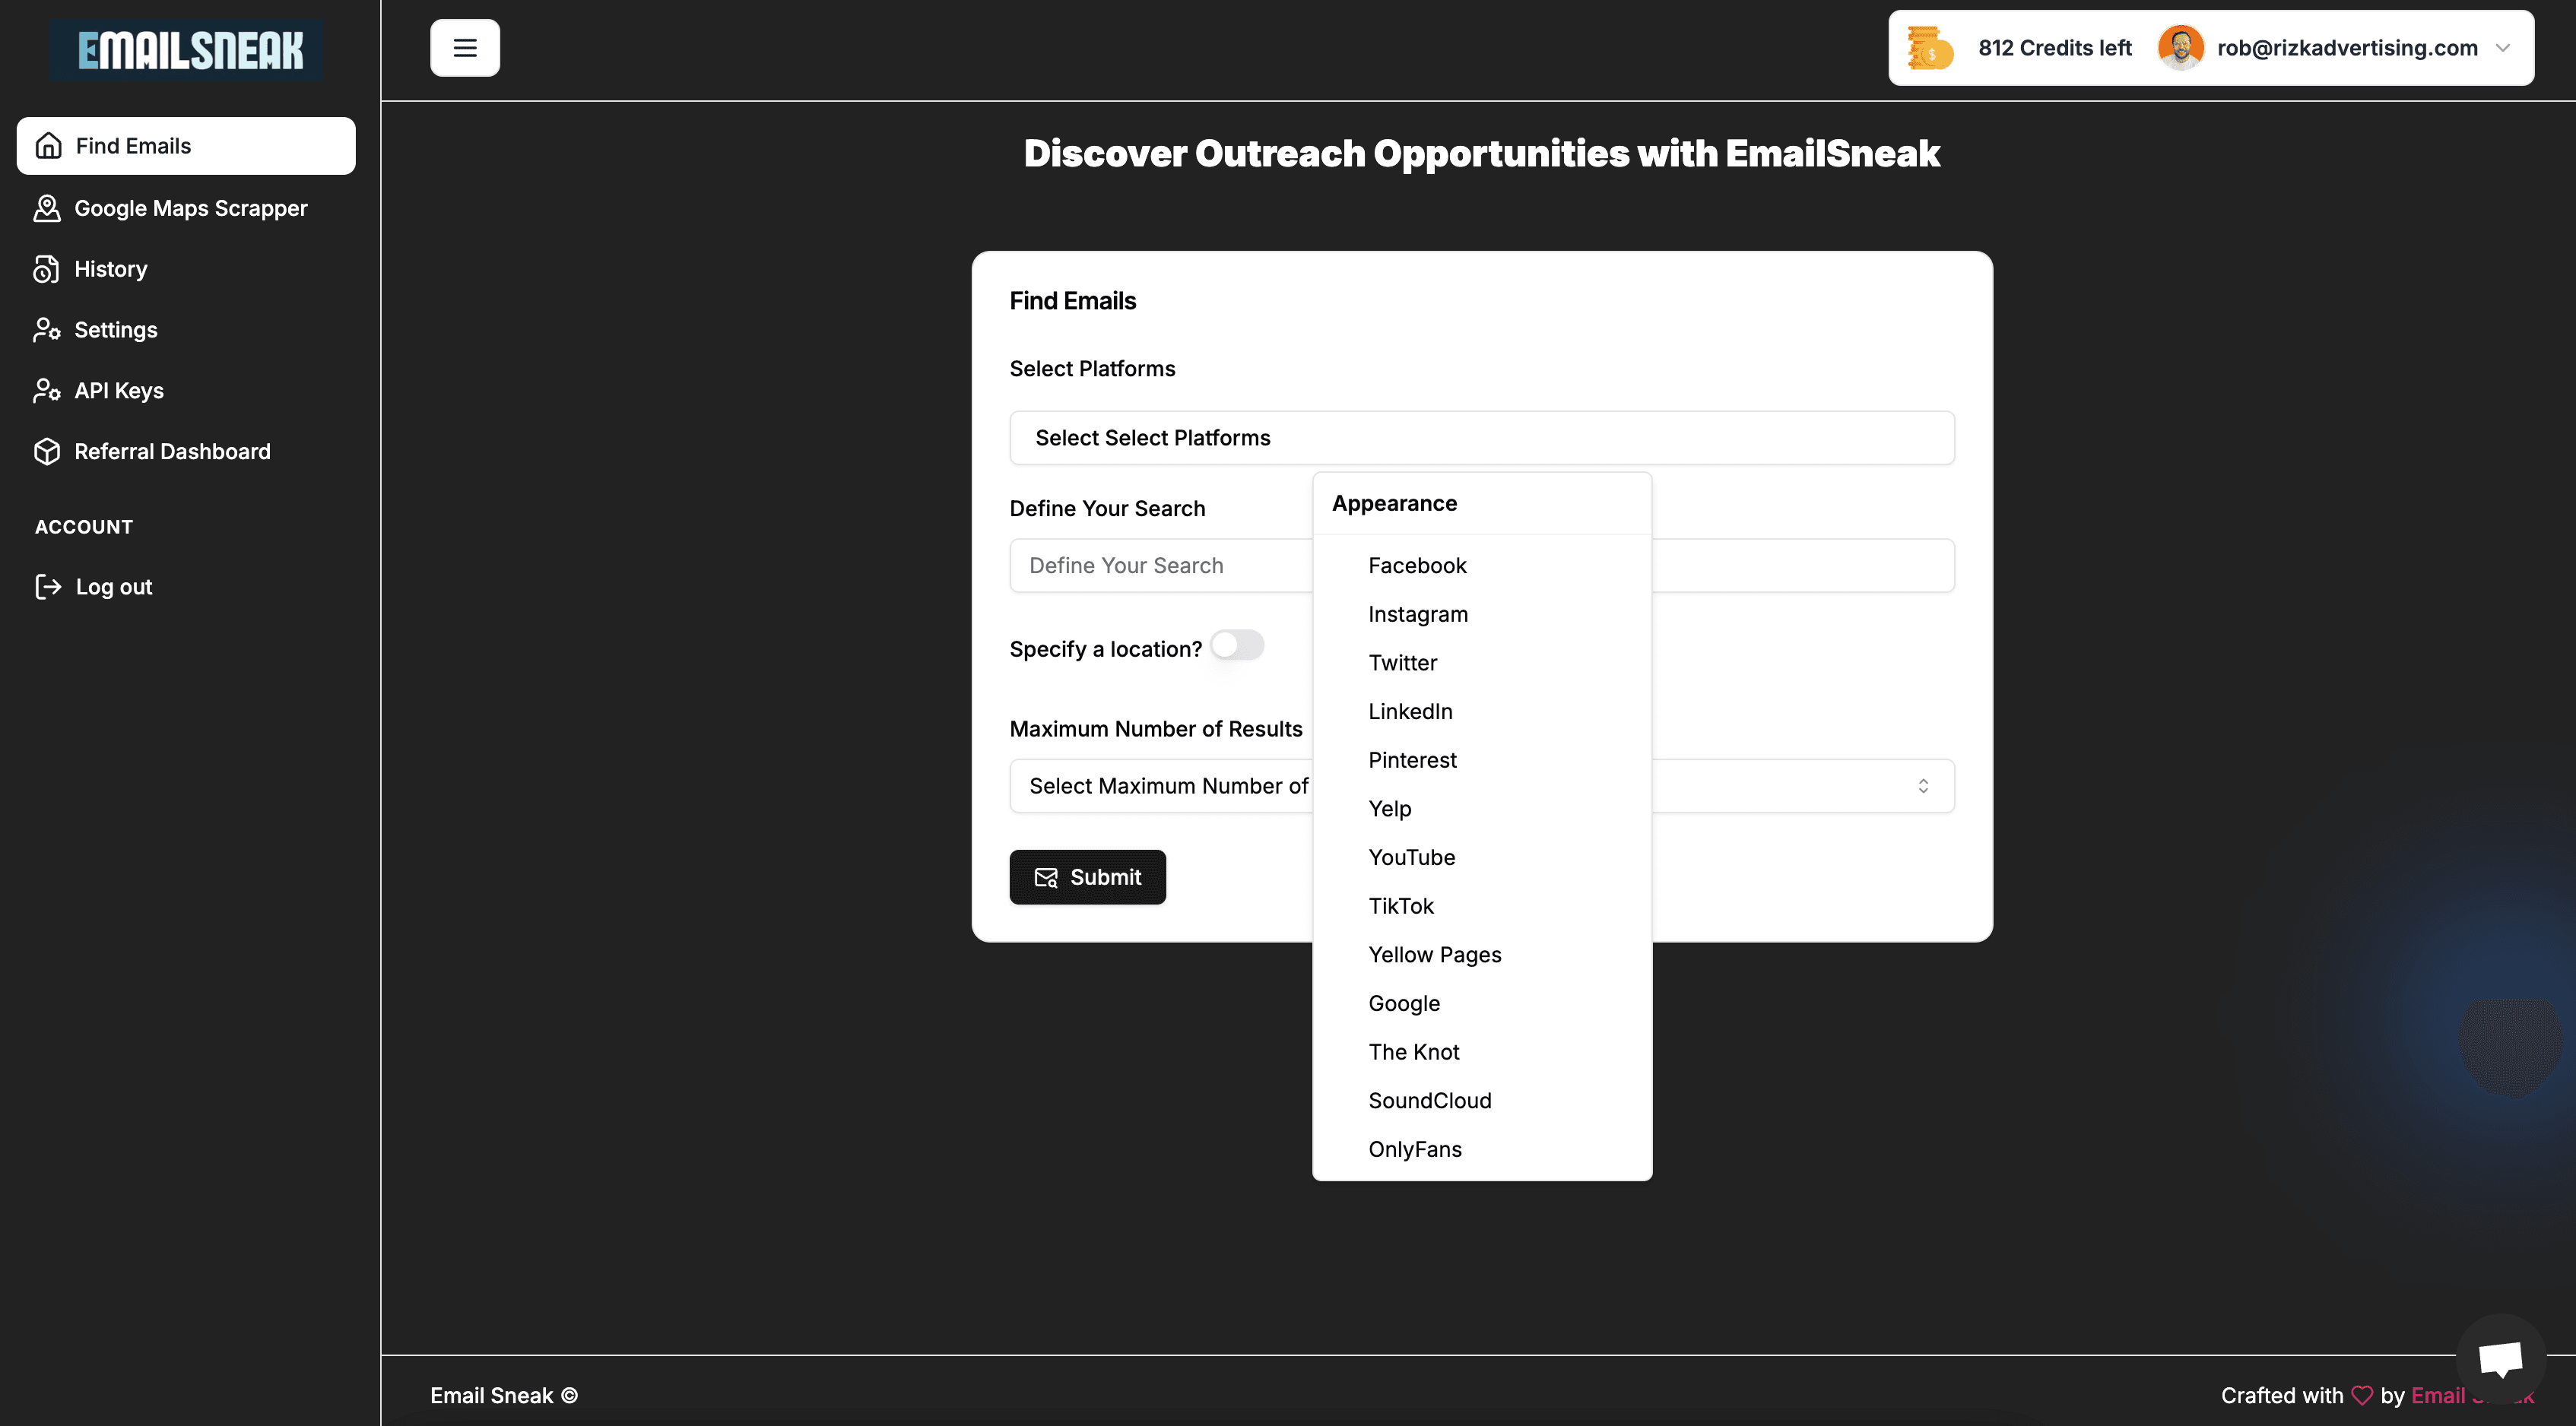Click the History clock icon
The image size is (2576, 1426).
coord(47,269)
